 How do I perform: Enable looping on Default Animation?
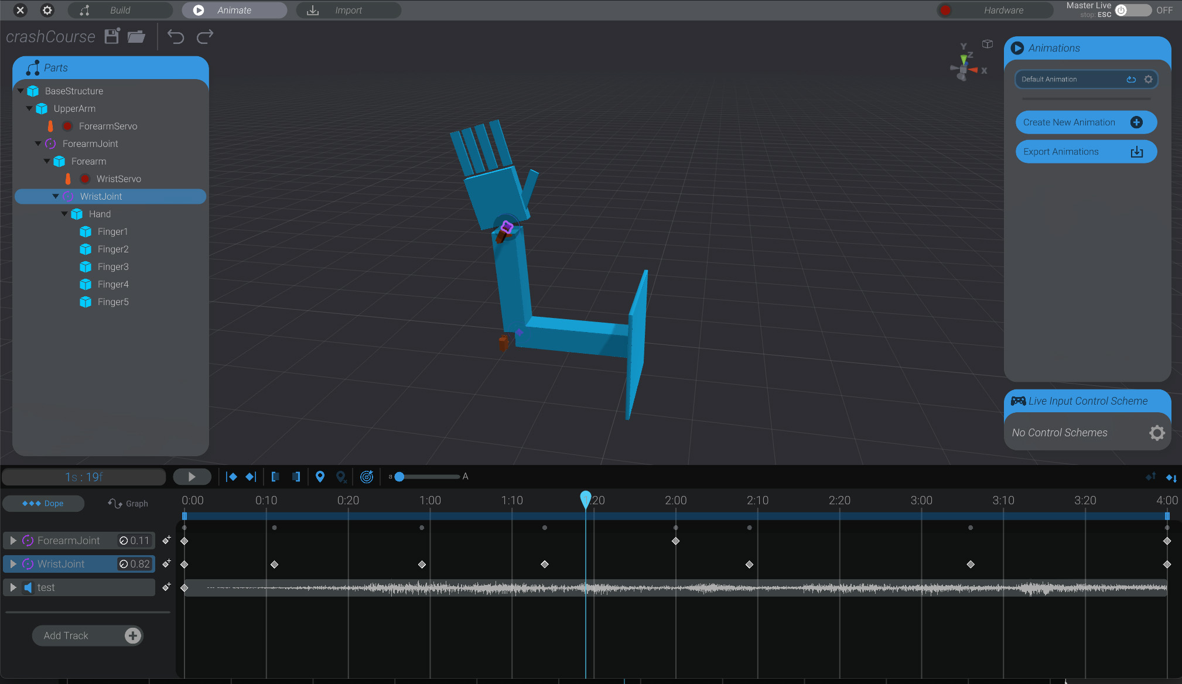coord(1130,79)
